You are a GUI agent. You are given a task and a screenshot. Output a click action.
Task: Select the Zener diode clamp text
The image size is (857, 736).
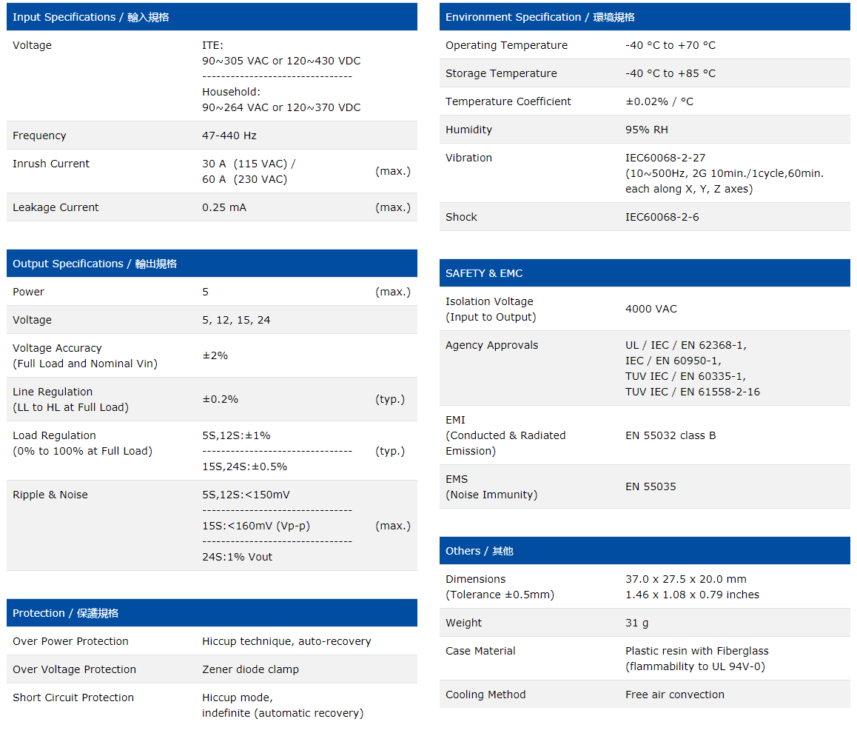250,669
